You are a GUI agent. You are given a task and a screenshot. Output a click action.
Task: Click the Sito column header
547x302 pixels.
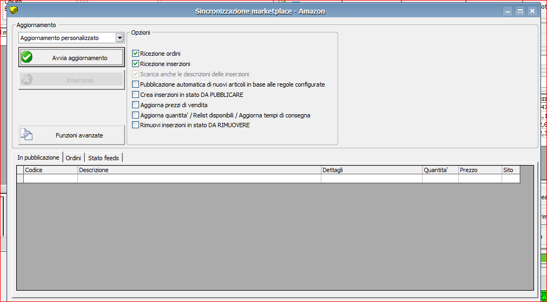(511, 170)
